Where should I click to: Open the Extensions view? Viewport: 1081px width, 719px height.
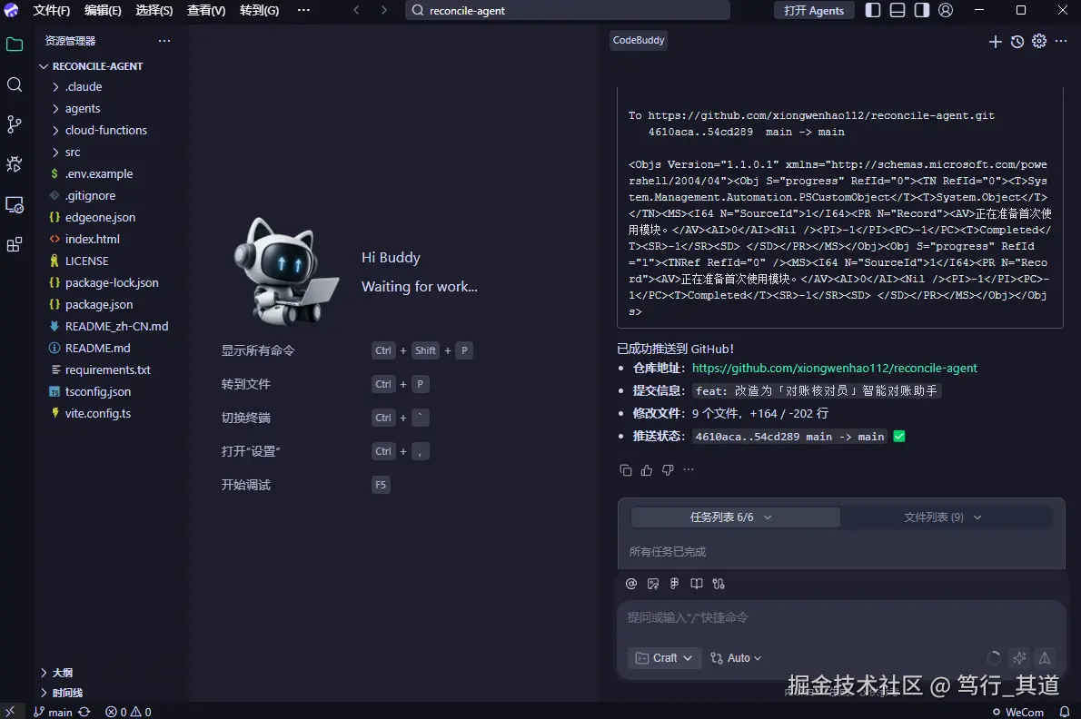click(x=15, y=244)
